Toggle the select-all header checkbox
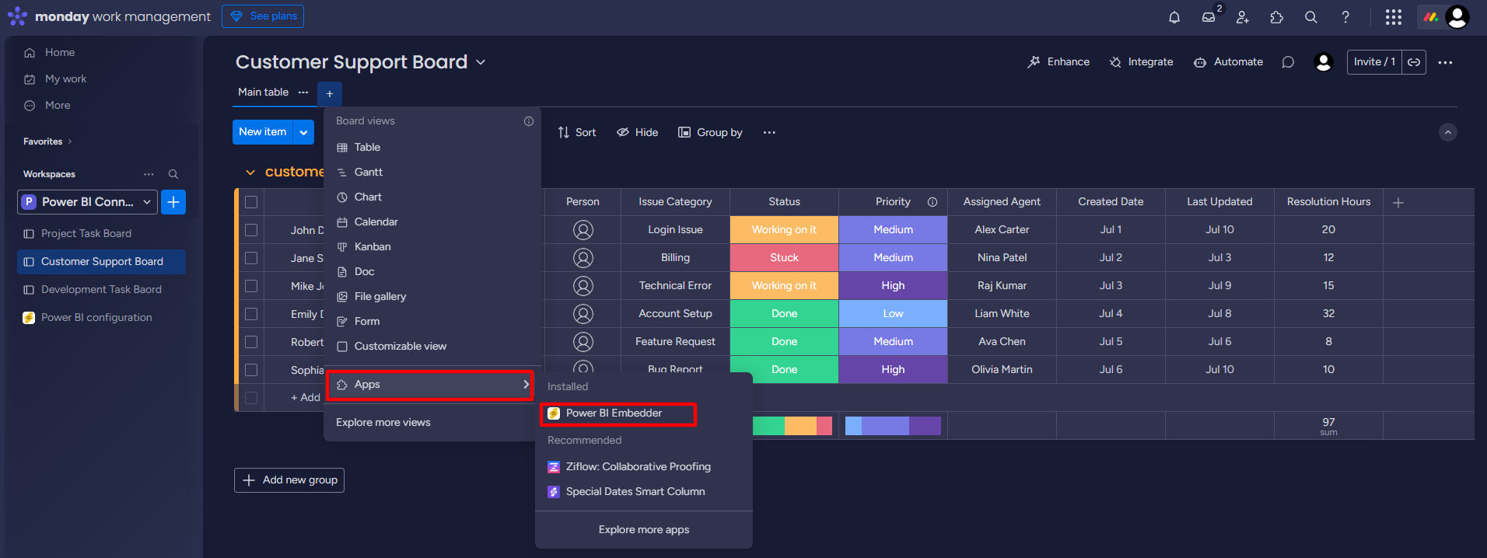1487x558 pixels. 251,202
